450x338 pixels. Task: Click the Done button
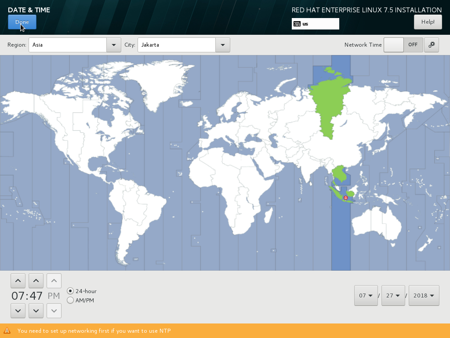coord(22,22)
